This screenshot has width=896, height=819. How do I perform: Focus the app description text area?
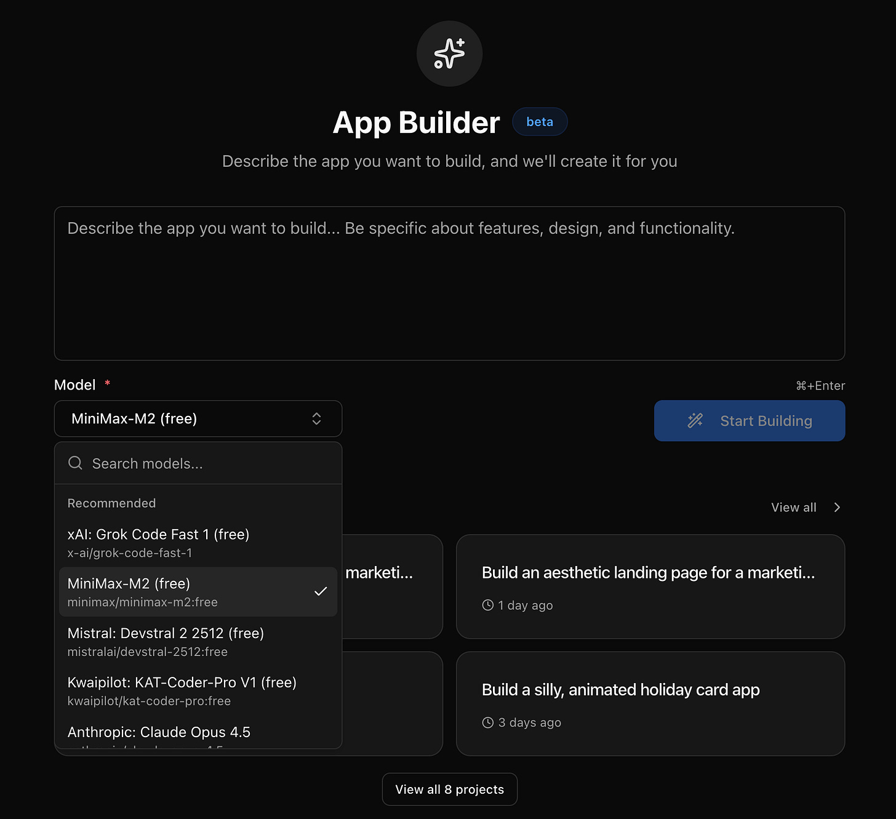[x=449, y=283]
